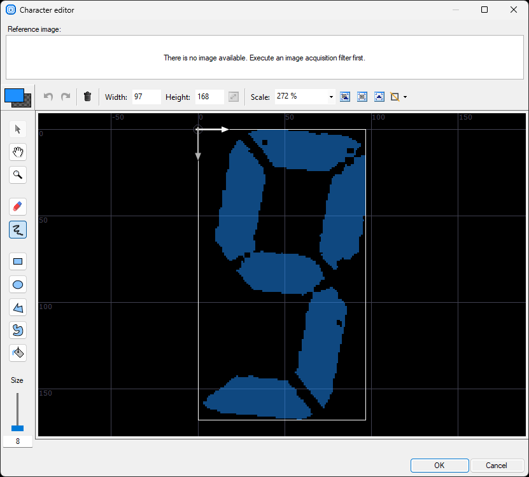Click the brush Size slider handle

click(18, 428)
